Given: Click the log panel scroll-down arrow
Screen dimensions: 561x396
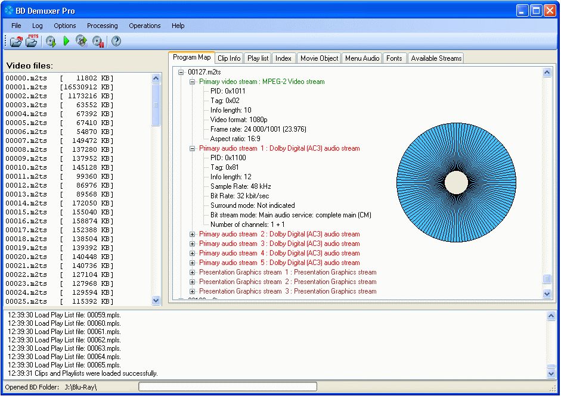Looking at the screenshot, I should (x=551, y=373).
